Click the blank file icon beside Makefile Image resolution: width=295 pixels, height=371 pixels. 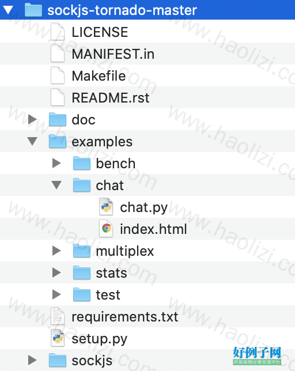[58, 75]
